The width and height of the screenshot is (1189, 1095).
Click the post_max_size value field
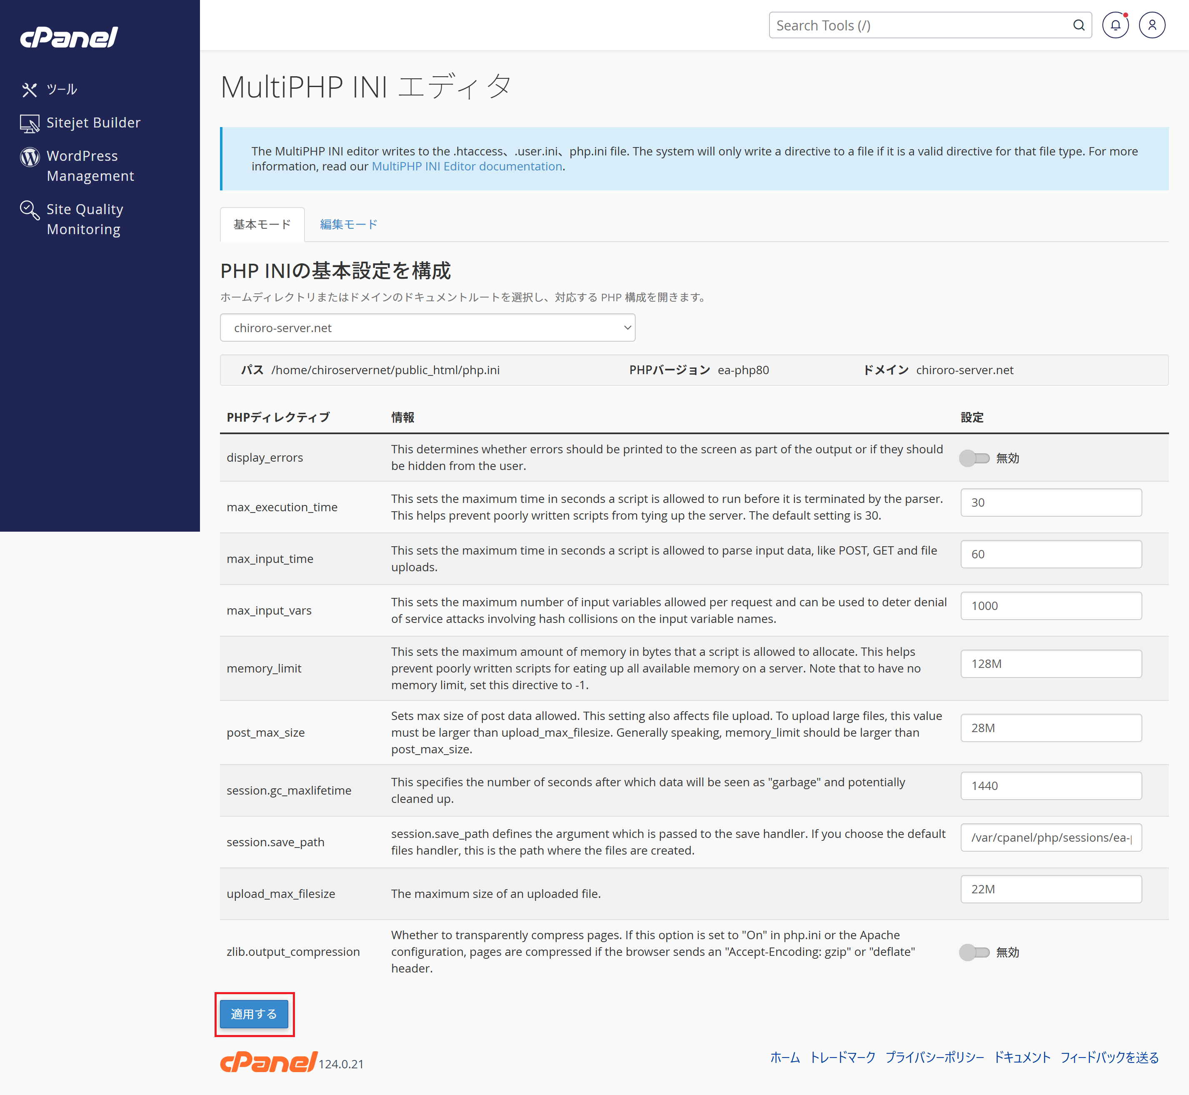tap(1051, 727)
